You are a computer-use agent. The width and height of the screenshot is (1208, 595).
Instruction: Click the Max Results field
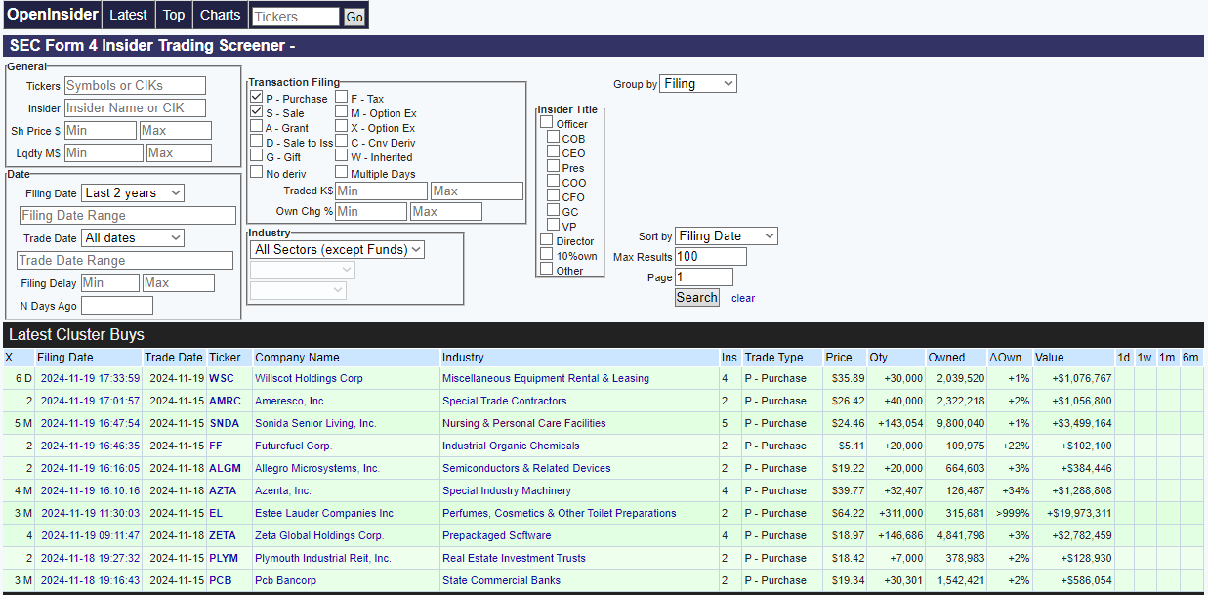click(711, 257)
